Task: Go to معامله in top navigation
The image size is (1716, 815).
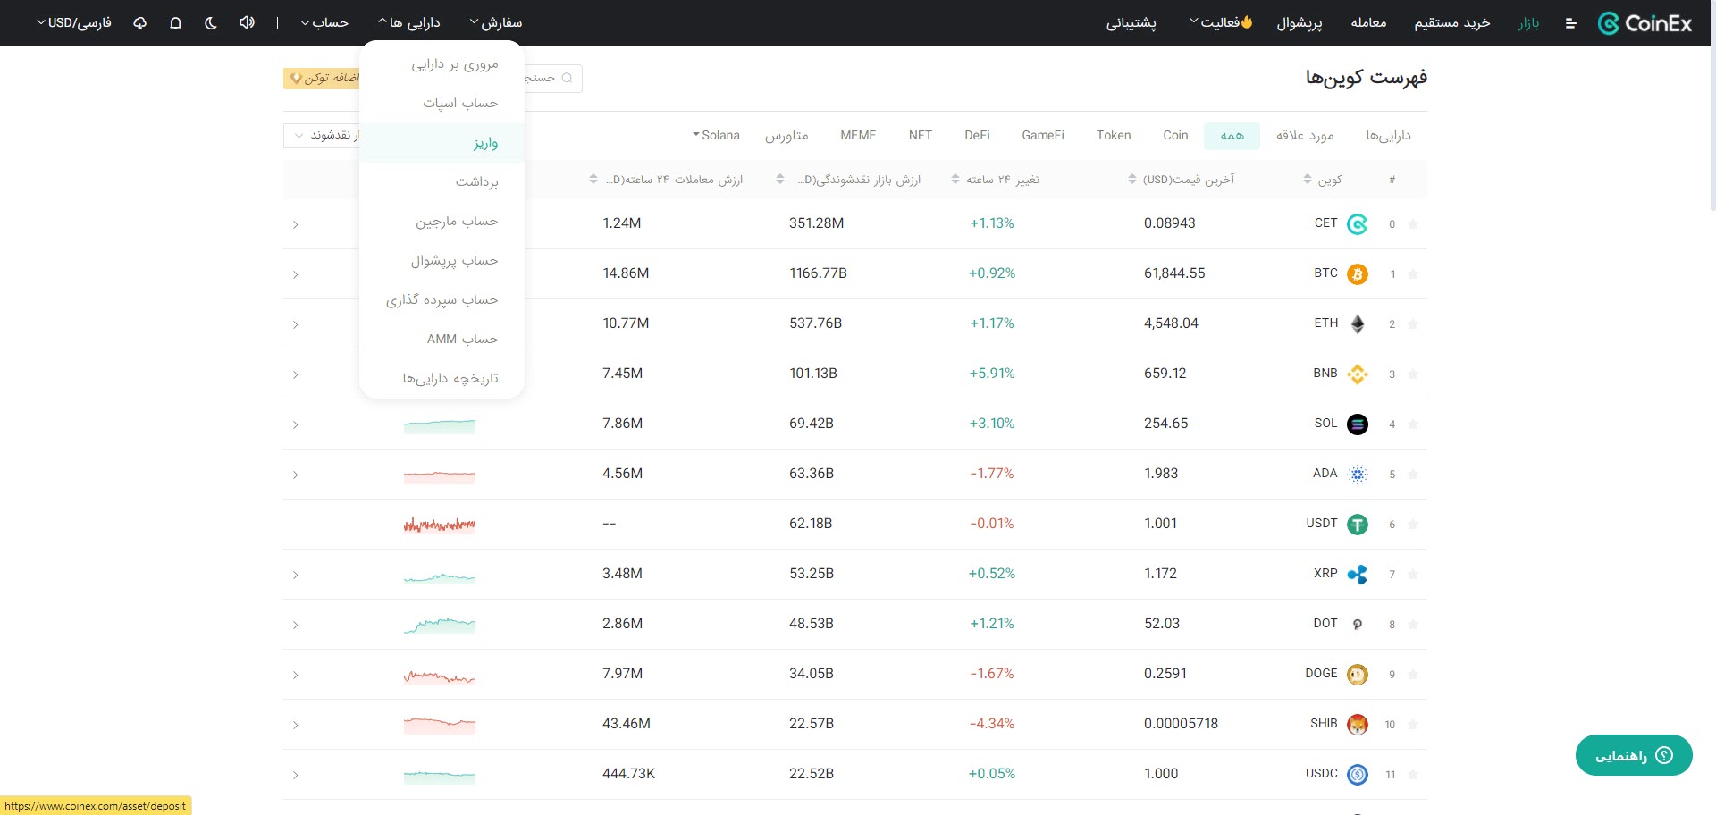Action: [1368, 22]
